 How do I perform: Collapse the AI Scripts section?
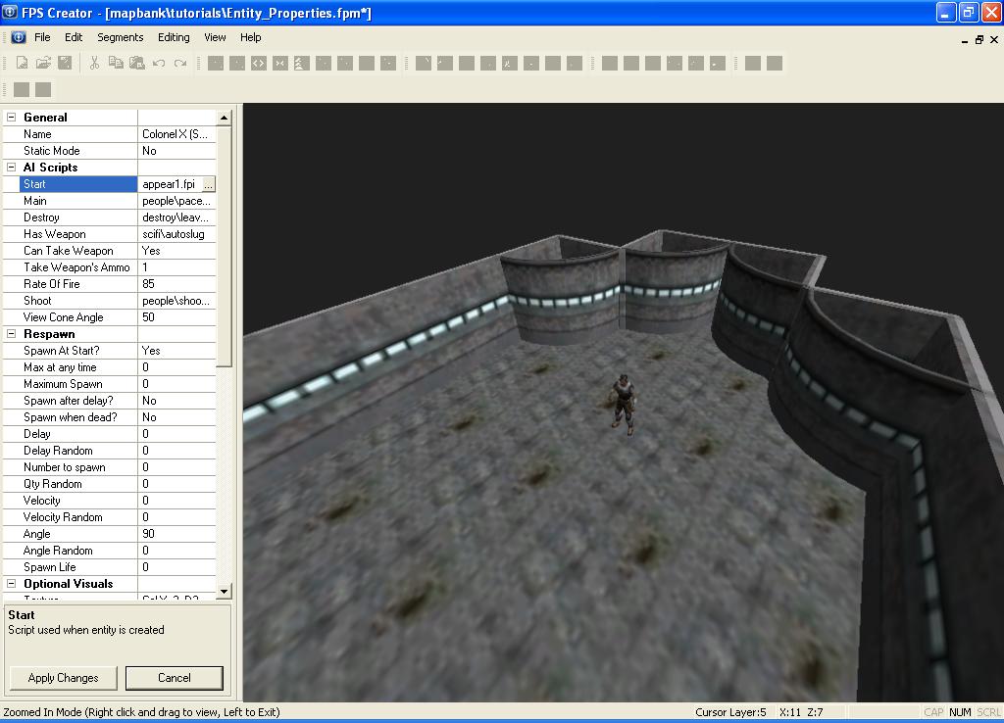point(12,168)
